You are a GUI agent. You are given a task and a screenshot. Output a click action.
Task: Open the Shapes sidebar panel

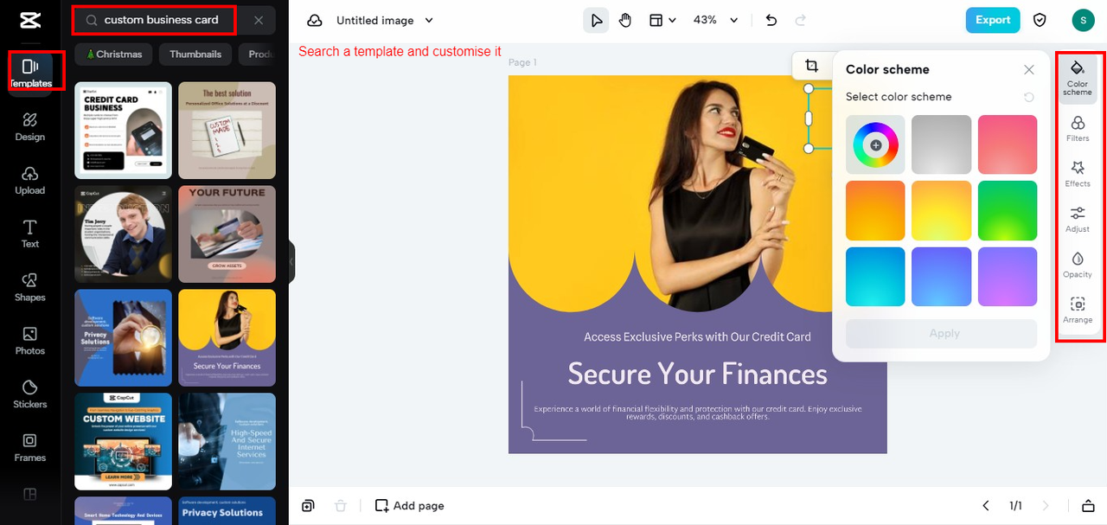coord(30,287)
